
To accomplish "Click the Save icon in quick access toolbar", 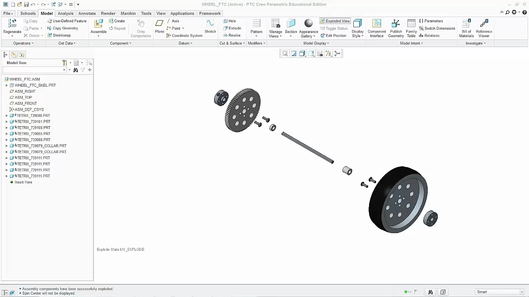I will 26,5.
